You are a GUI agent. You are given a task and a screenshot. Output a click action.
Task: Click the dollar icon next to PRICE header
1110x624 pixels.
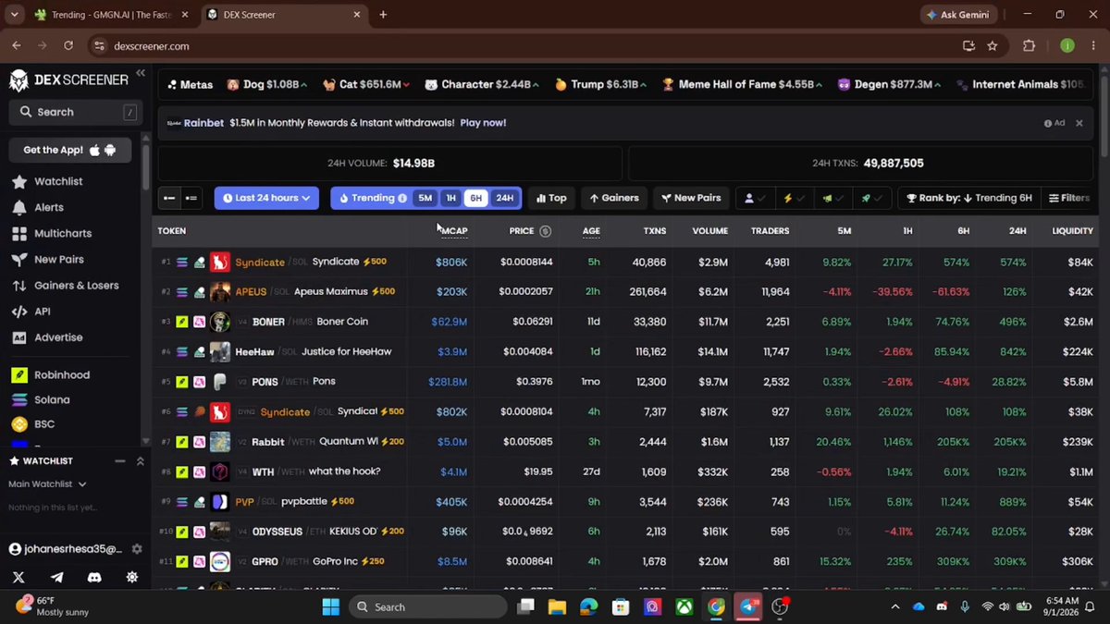click(x=545, y=231)
